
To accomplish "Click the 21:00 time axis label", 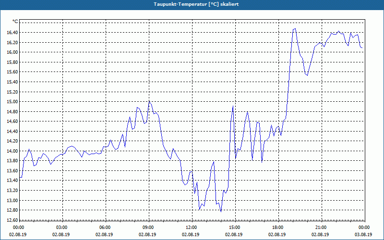I will pyautogui.click(x=321, y=228).
